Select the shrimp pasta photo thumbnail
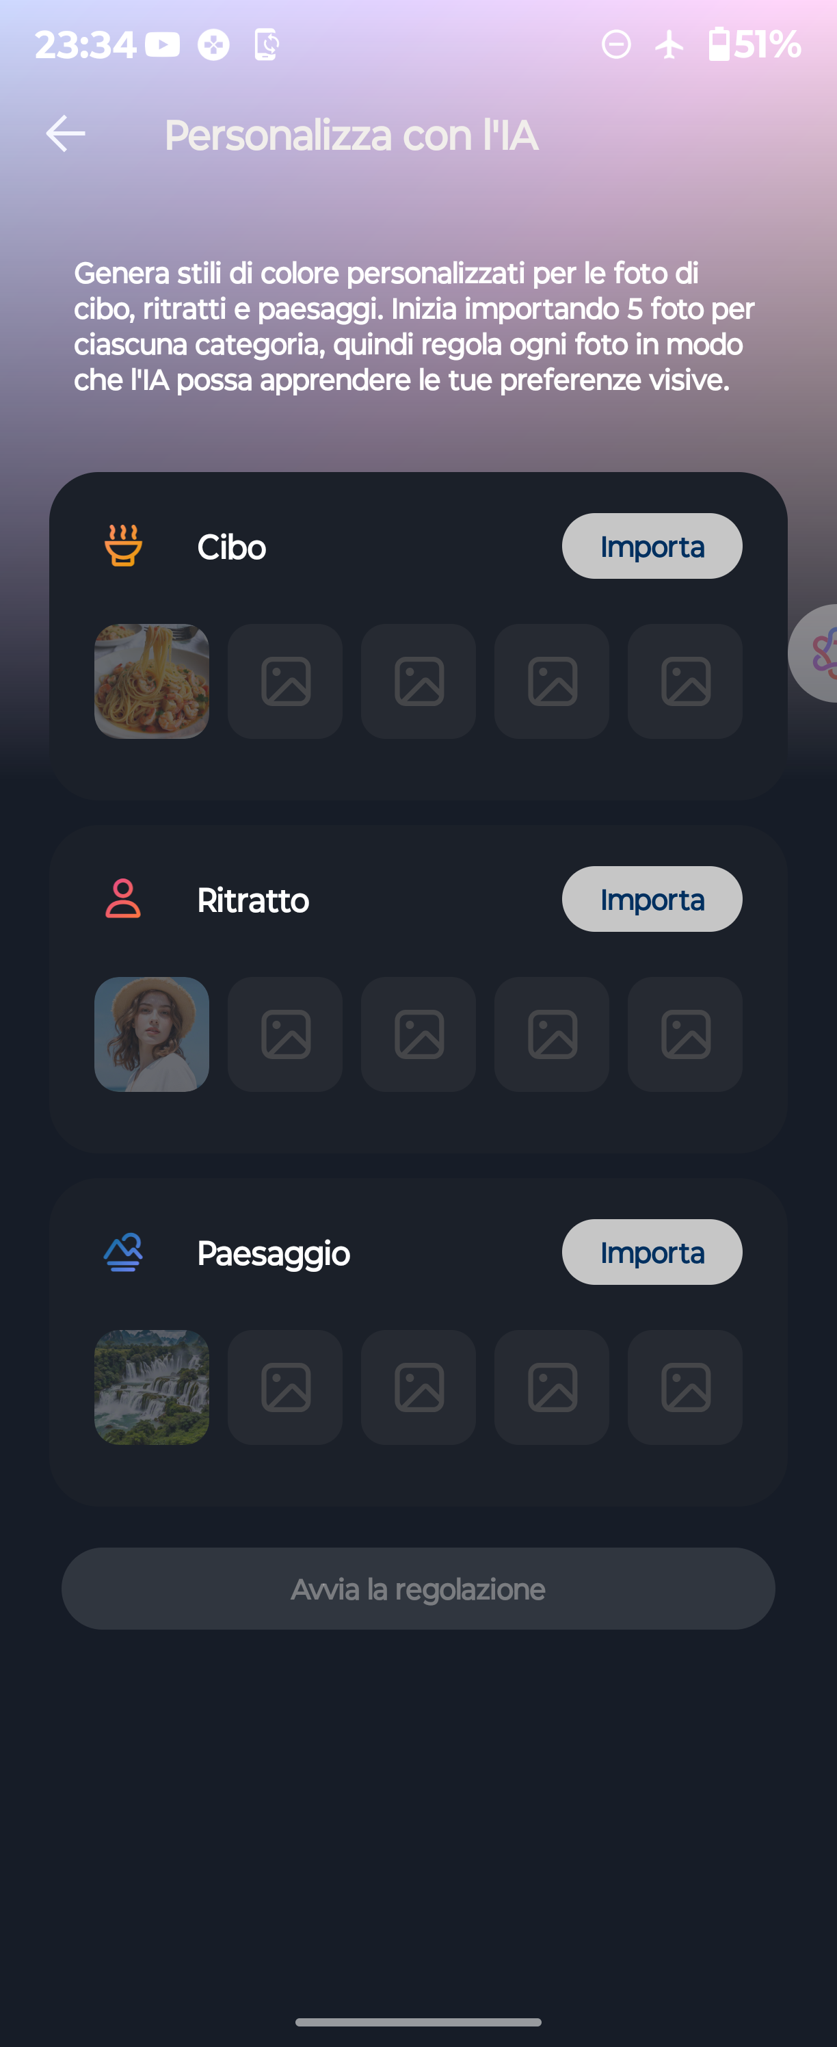The height and width of the screenshot is (2047, 837). pyautogui.click(x=152, y=681)
